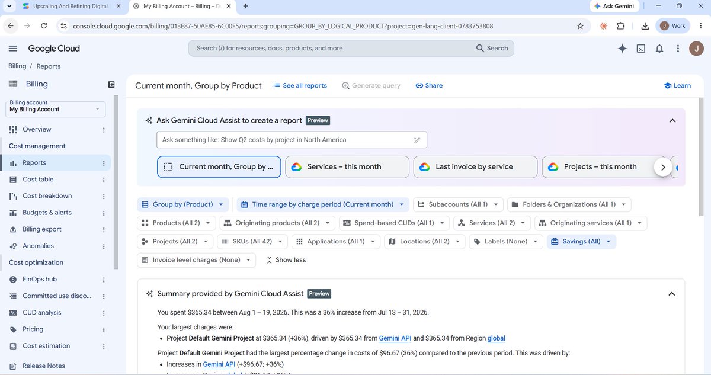711x375 pixels.
Task: Open the Originating products (All 2) filter
Action: pos(277,223)
